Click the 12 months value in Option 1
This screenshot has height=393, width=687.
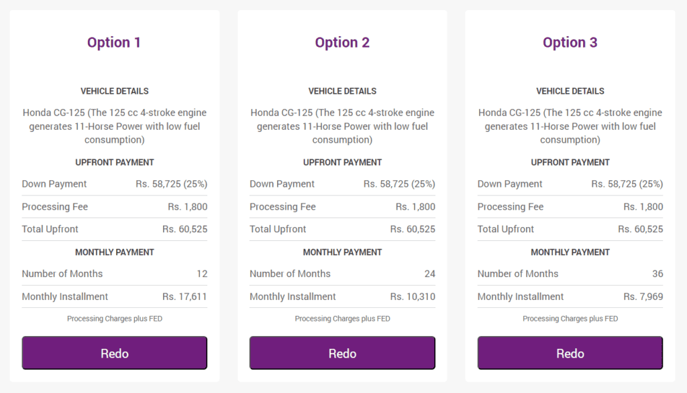tap(202, 274)
